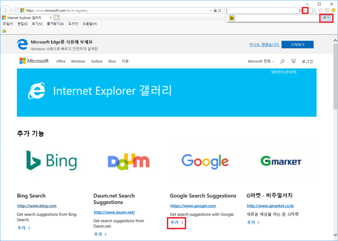Expand the Microsoft 전체 dropdown

click(261, 61)
